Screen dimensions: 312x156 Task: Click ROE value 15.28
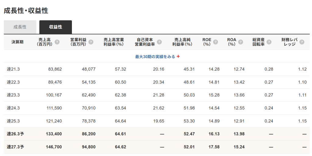[x=214, y=95]
